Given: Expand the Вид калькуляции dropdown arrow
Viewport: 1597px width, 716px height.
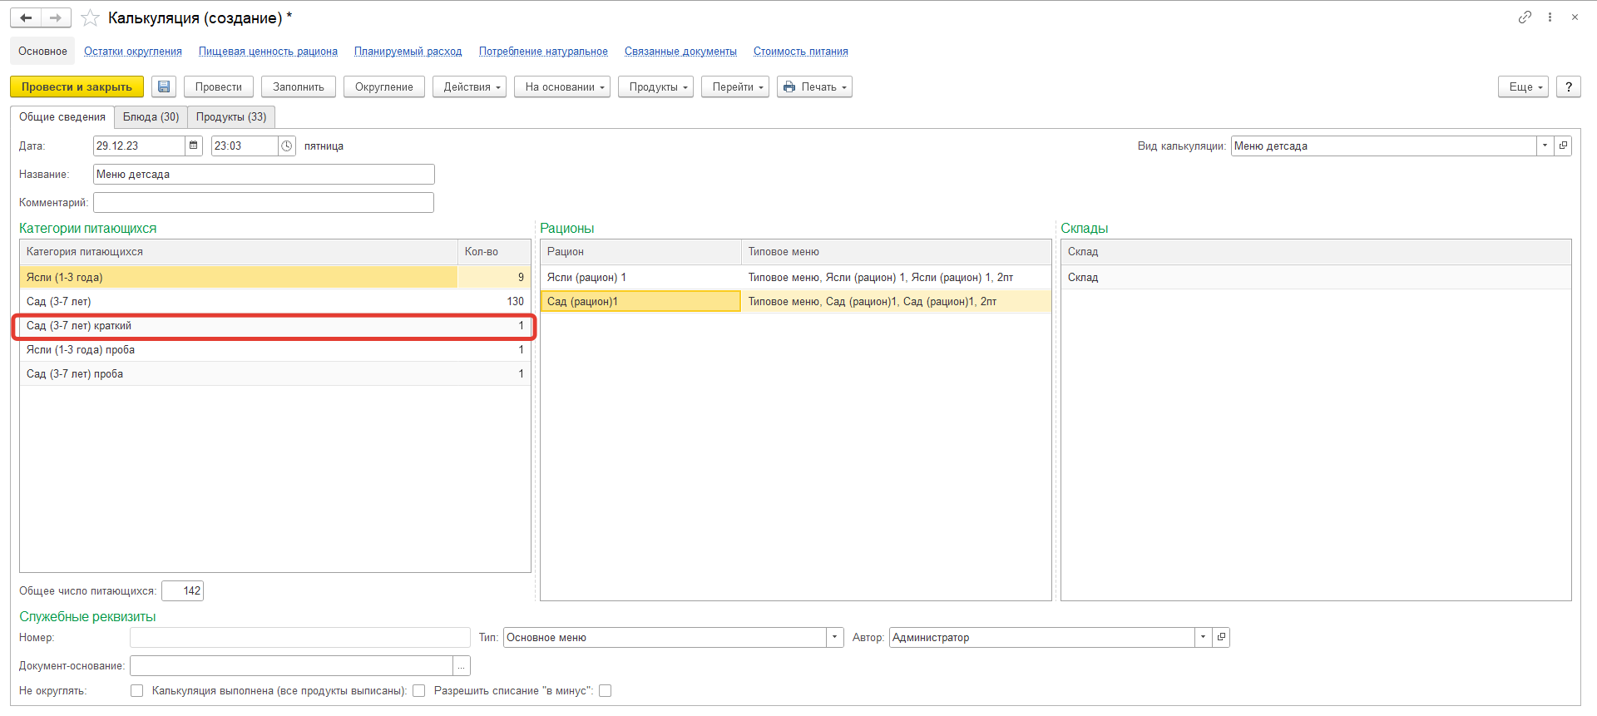Looking at the screenshot, I should (x=1545, y=146).
